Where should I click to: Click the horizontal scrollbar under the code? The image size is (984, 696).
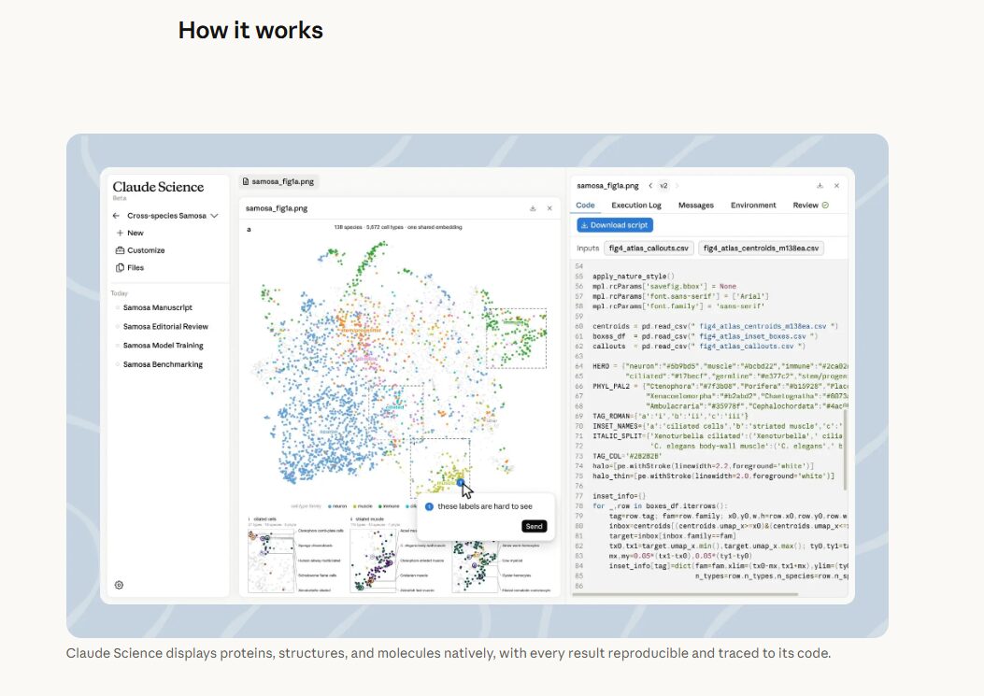pos(684,594)
